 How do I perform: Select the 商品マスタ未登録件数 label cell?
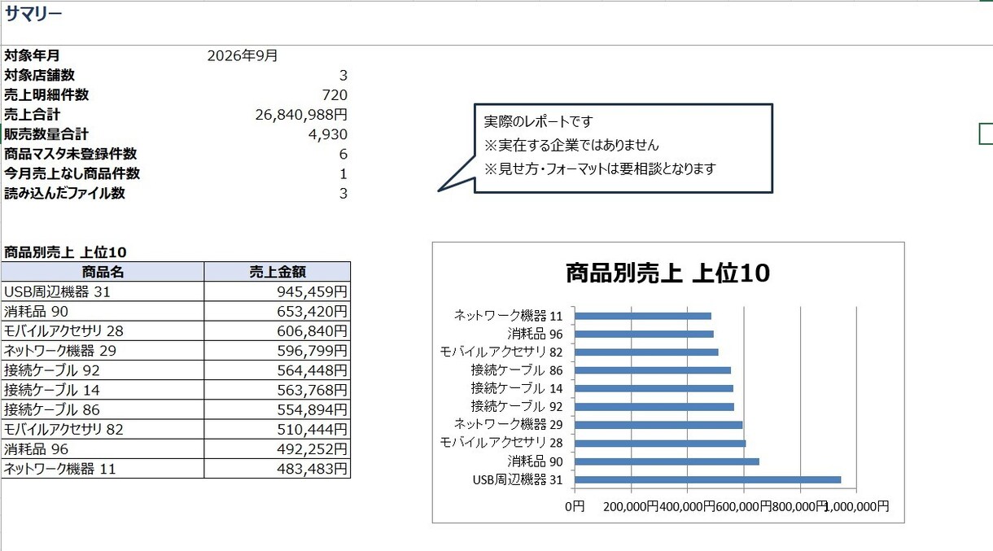coord(70,154)
